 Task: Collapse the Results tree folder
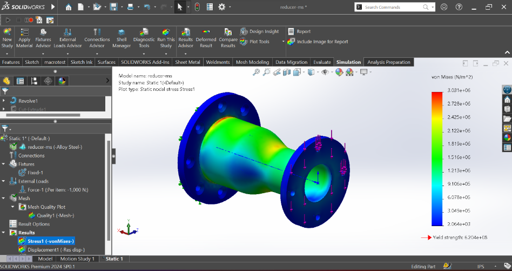click(4, 233)
